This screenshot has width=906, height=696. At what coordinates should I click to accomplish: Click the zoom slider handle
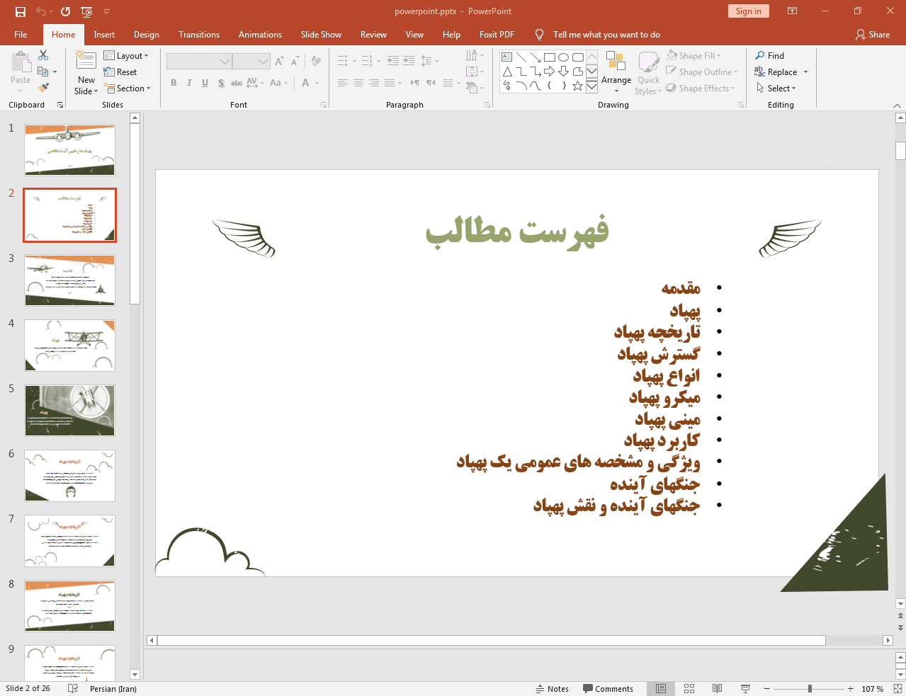click(810, 688)
